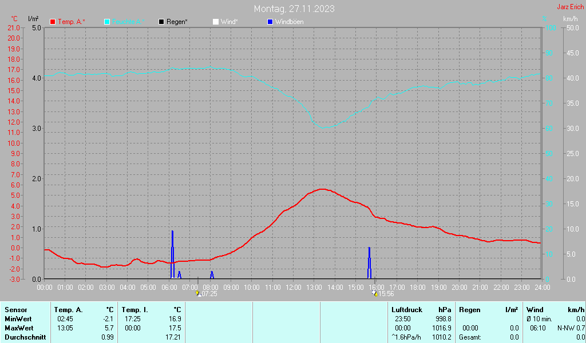Click the '12:00' time axis label

pos(294,288)
